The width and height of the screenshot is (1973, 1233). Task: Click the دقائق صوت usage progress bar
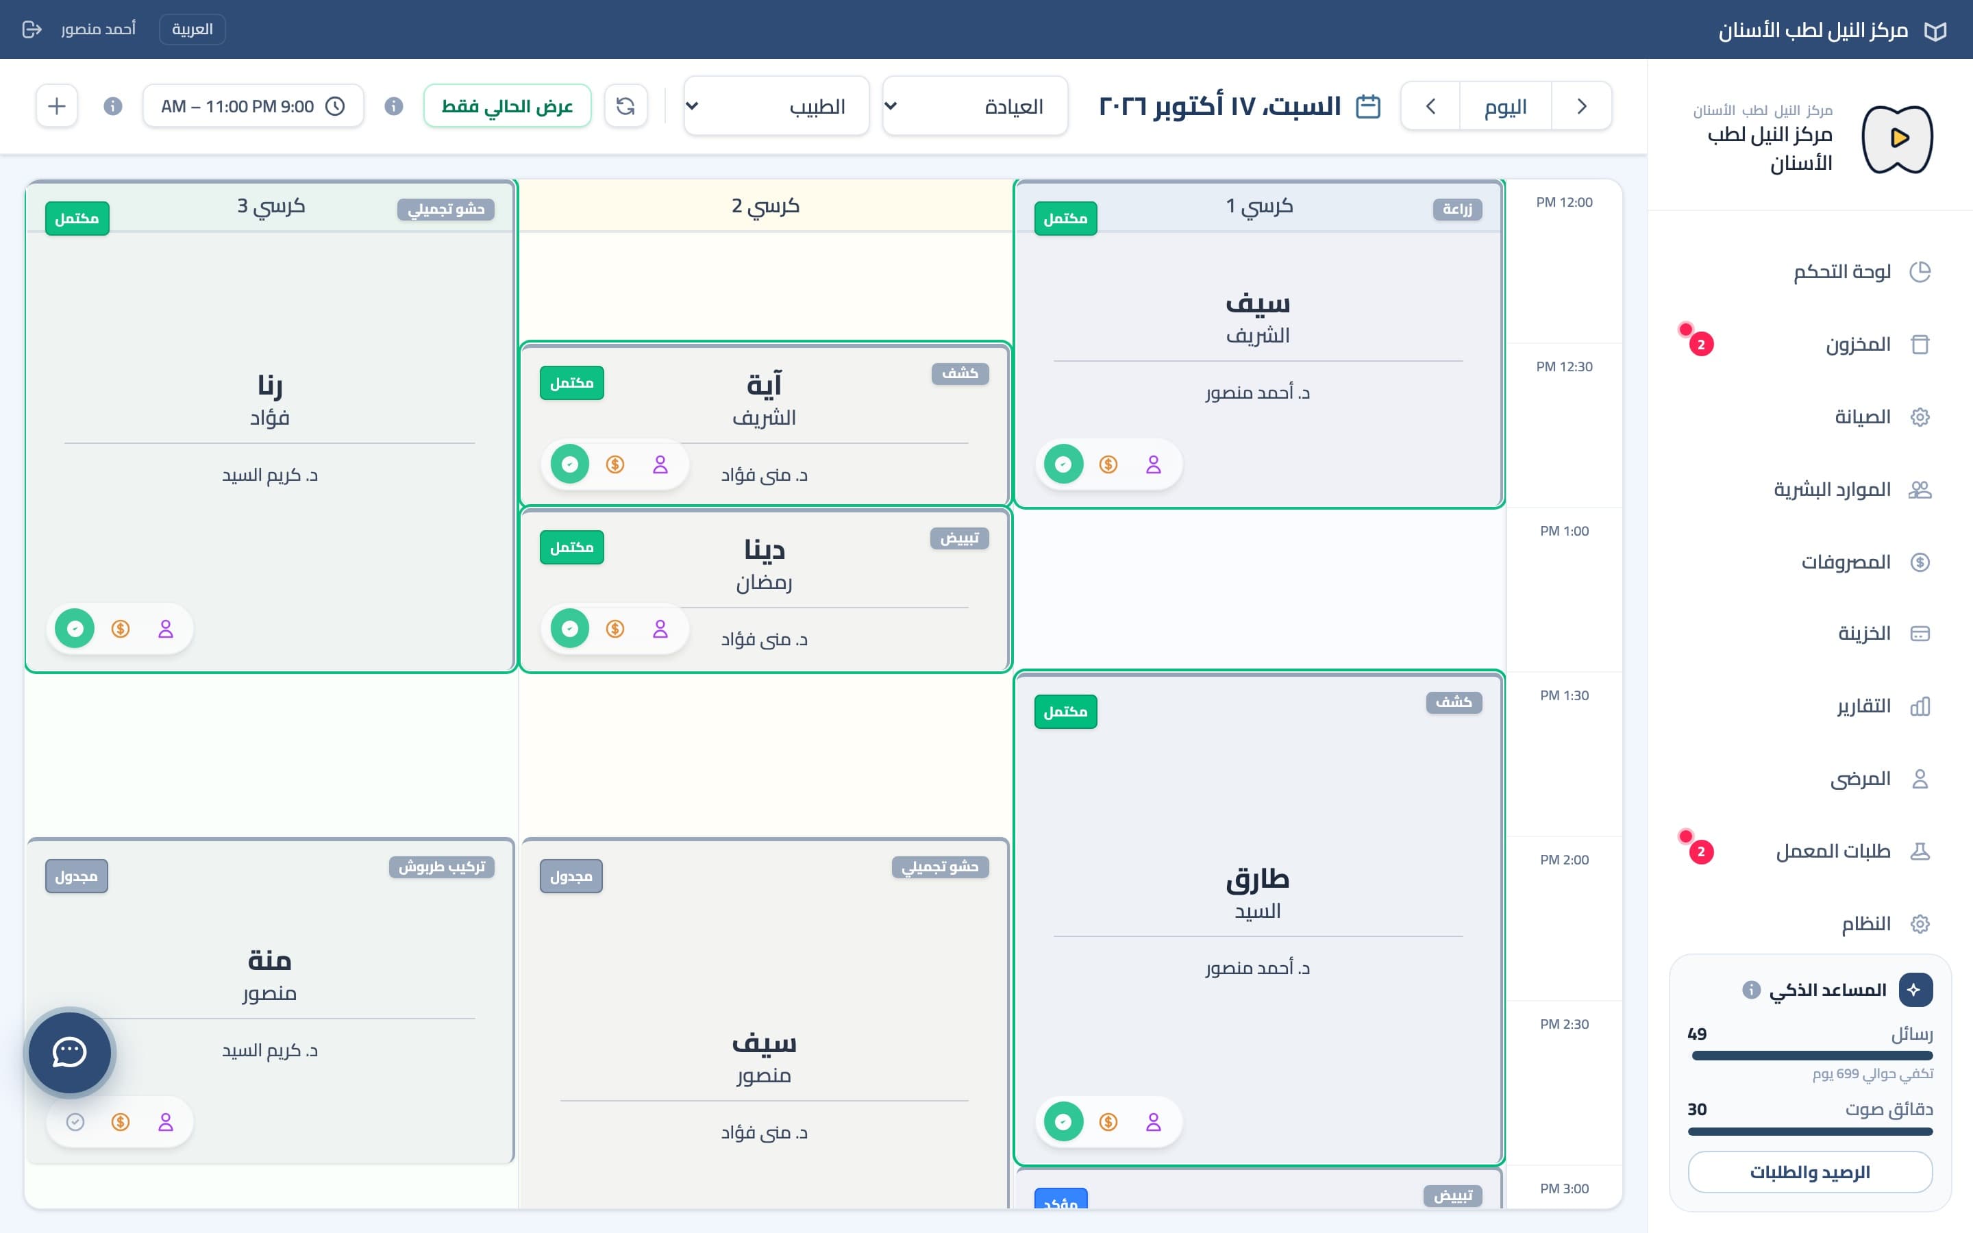(x=1810, y=1131)
